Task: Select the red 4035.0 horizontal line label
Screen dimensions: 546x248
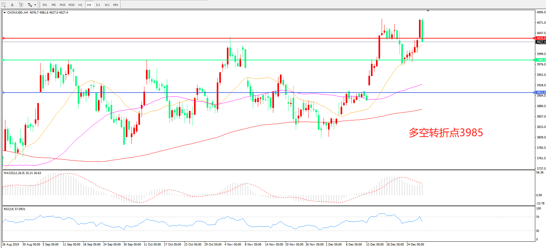Action: click(541, 38)
